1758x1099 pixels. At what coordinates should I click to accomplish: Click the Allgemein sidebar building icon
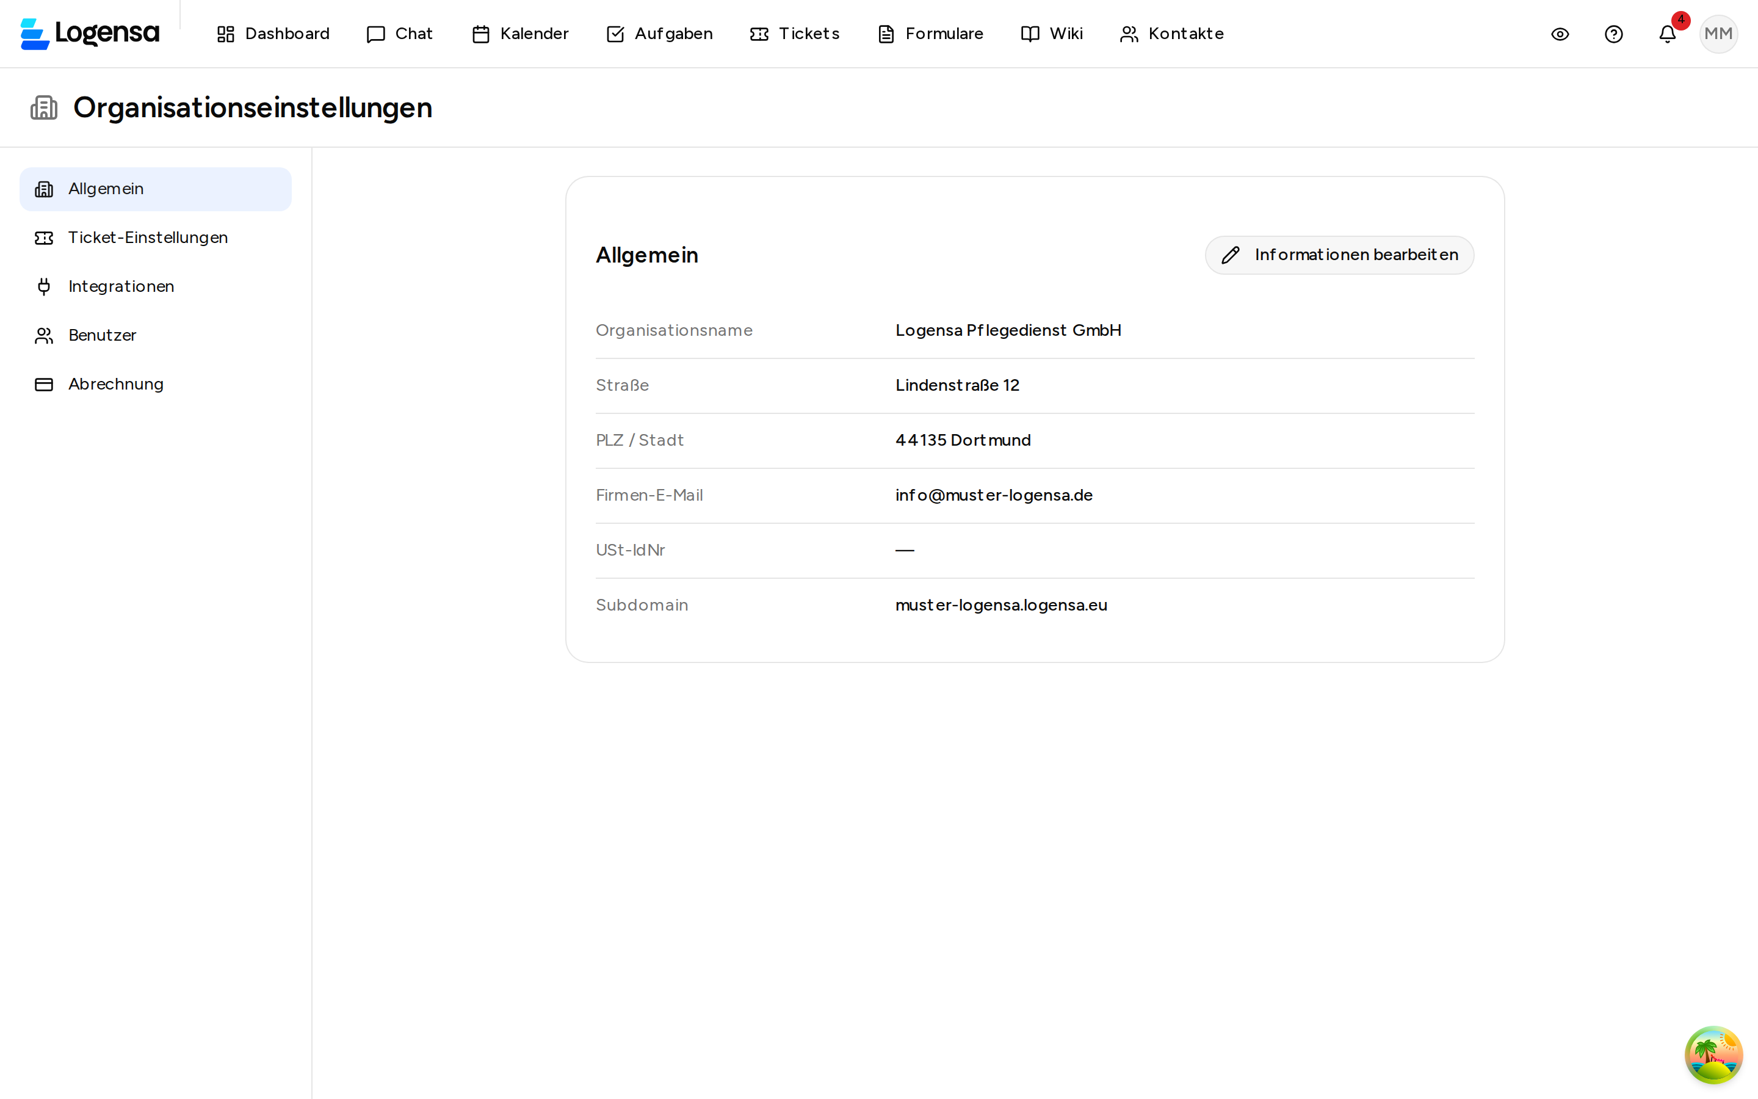[43, 189]
